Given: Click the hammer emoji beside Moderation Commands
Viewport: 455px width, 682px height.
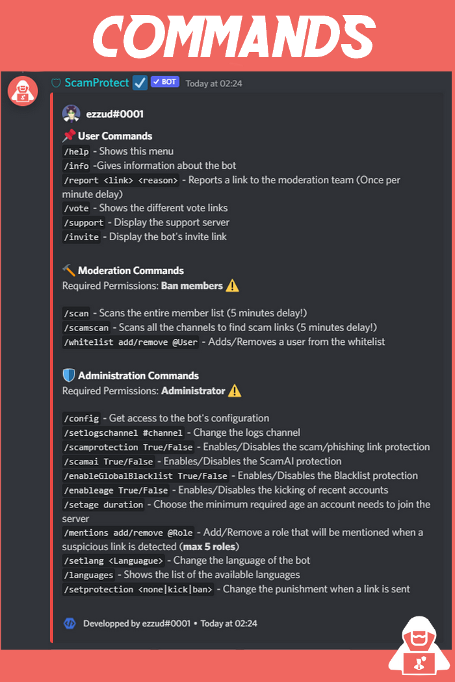Looking at the screenshot, I should pyautogui.click(x=69, y=270).
